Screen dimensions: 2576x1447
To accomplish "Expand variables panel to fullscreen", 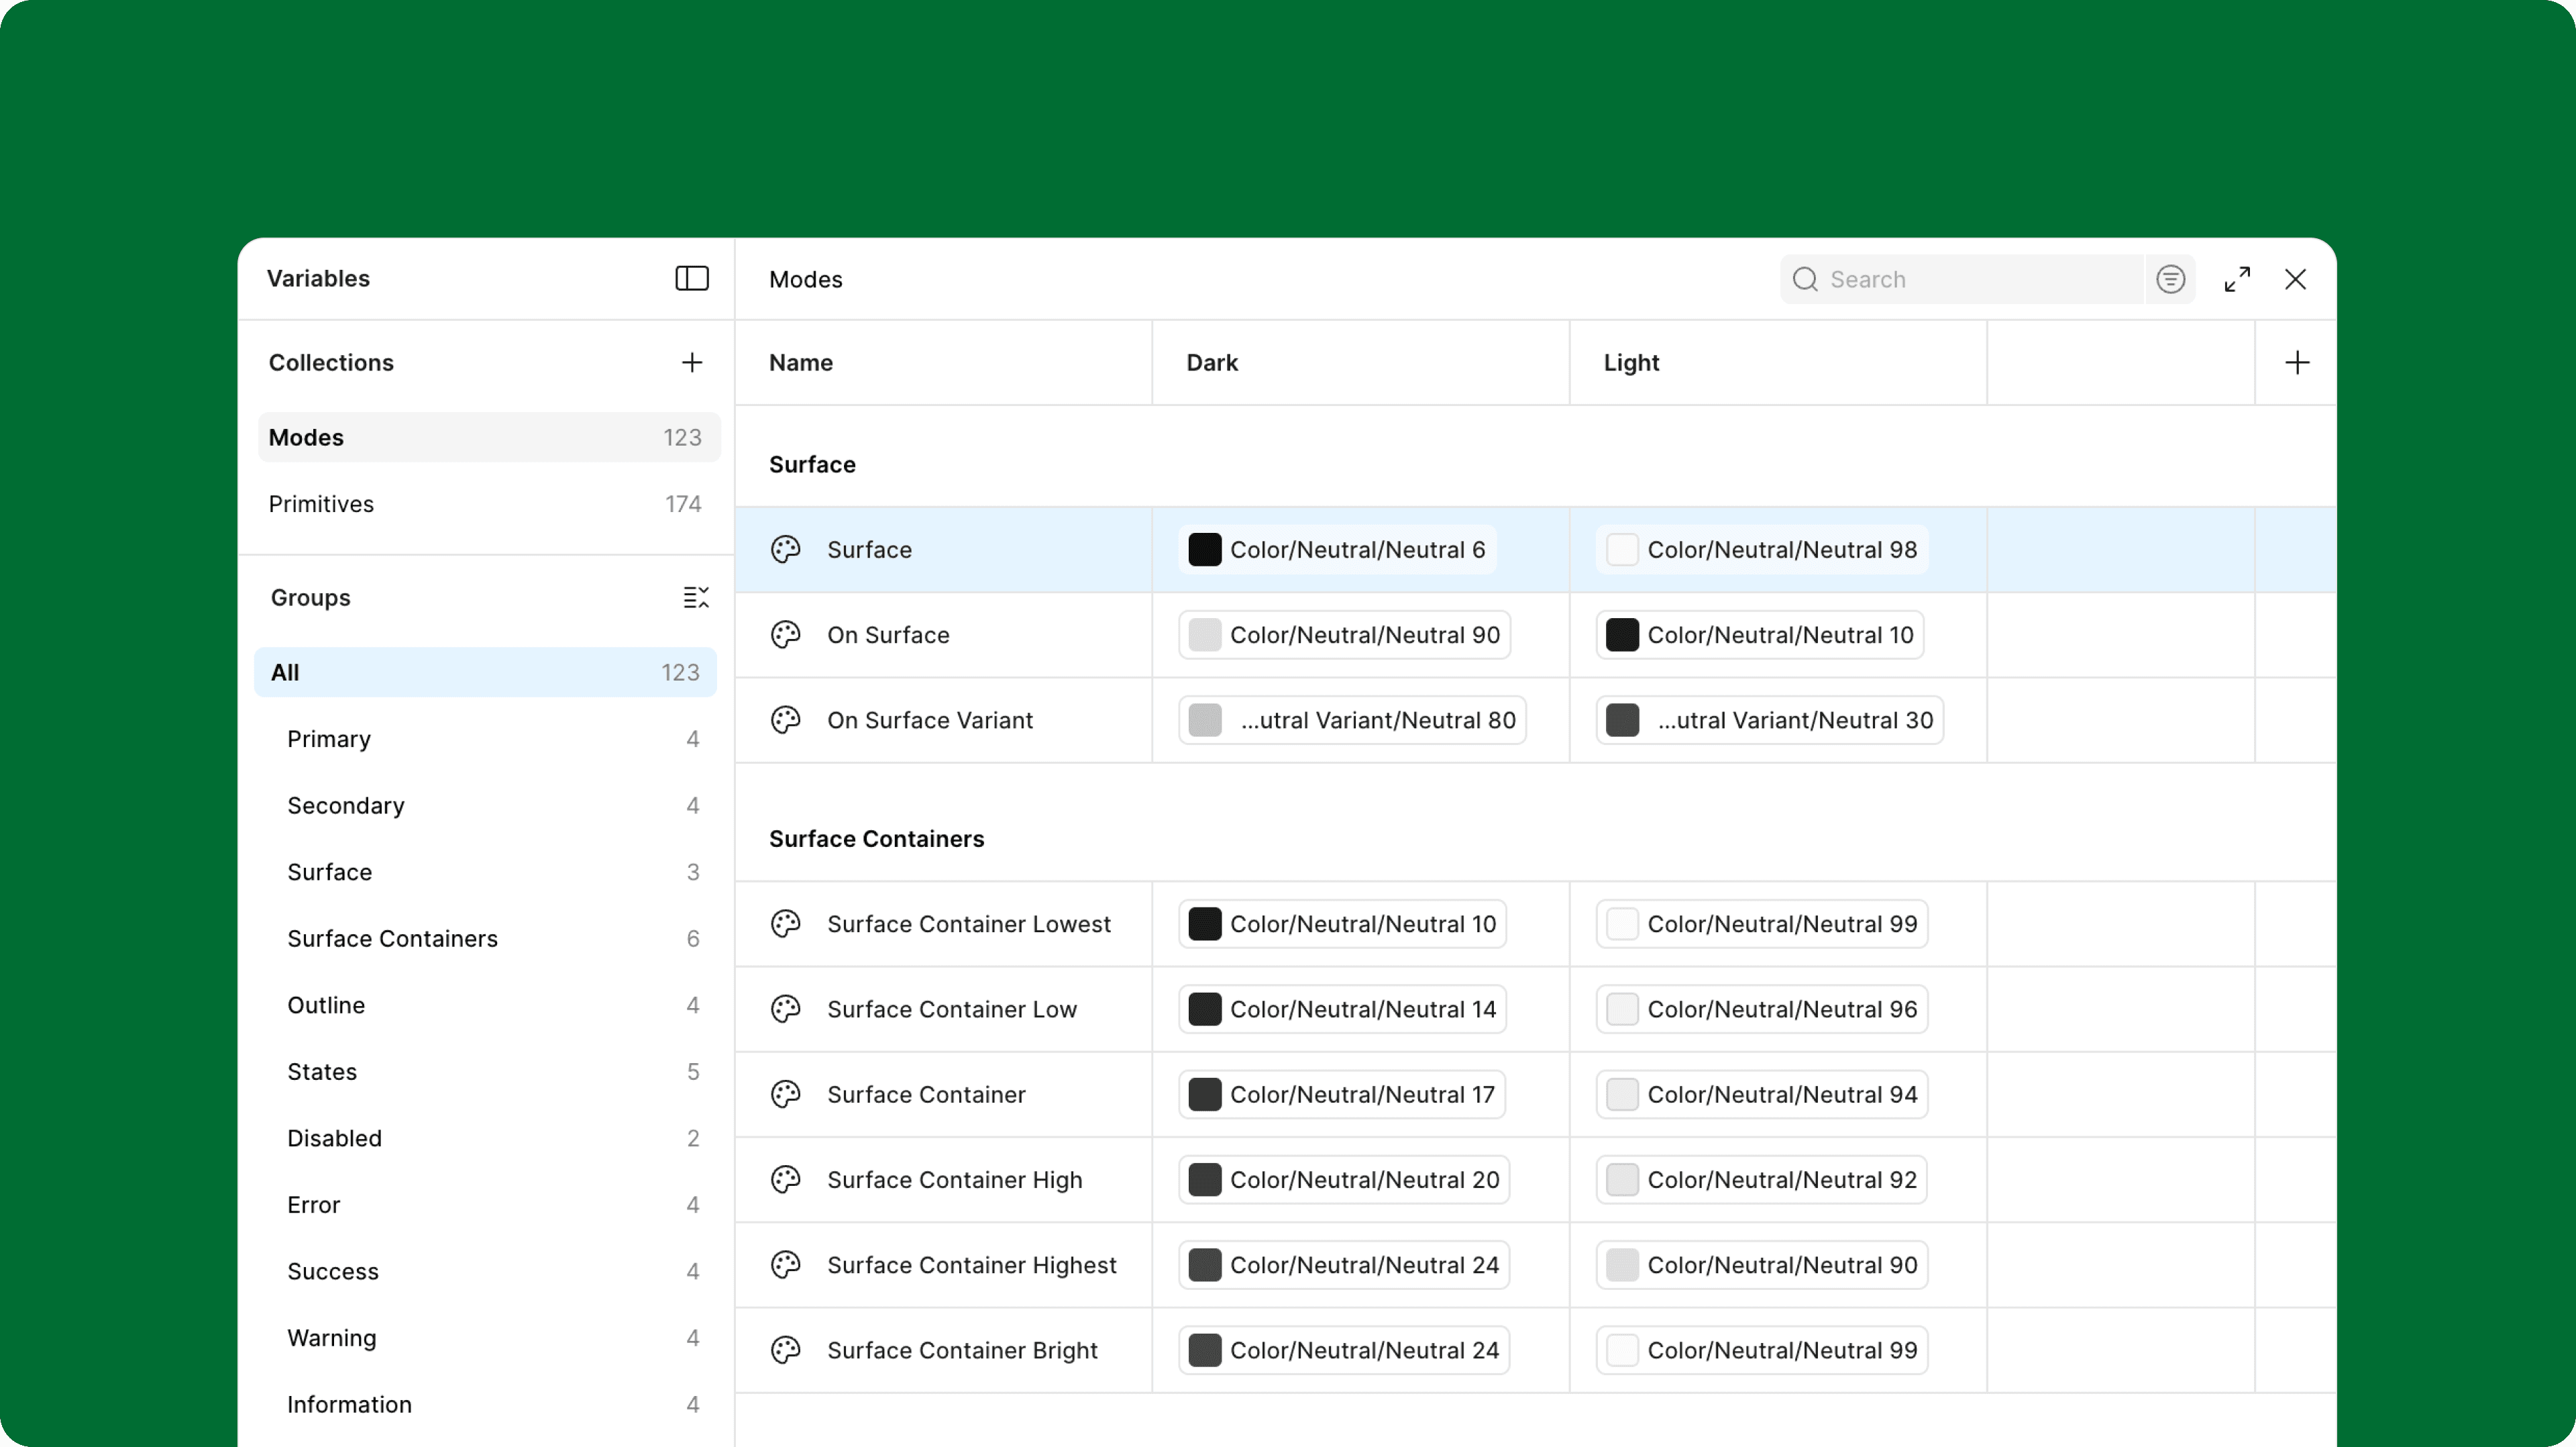I will 2237,279.
